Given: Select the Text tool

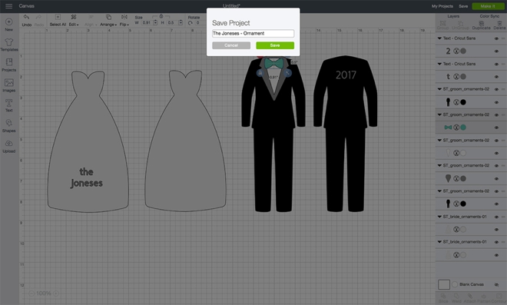Looking at the screenshot, I should tap(8, 106).
